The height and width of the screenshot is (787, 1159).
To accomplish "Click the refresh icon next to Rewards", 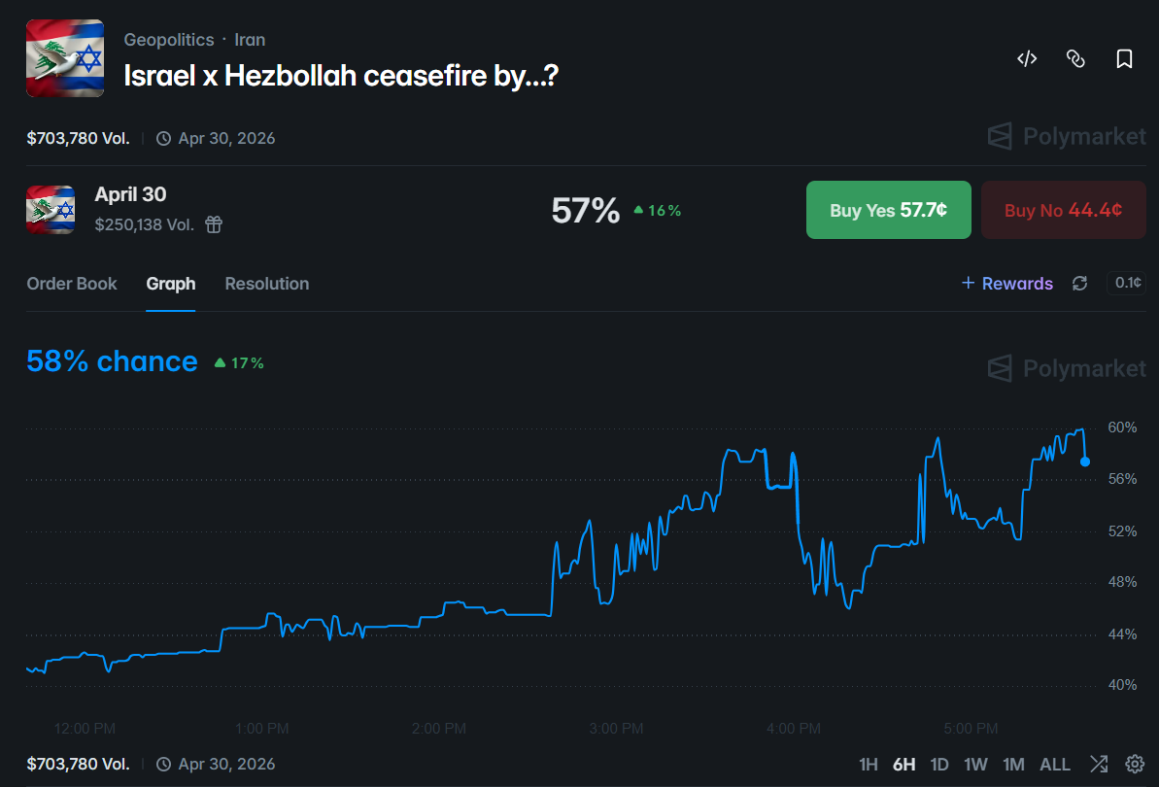I will tap(1079, 284).
